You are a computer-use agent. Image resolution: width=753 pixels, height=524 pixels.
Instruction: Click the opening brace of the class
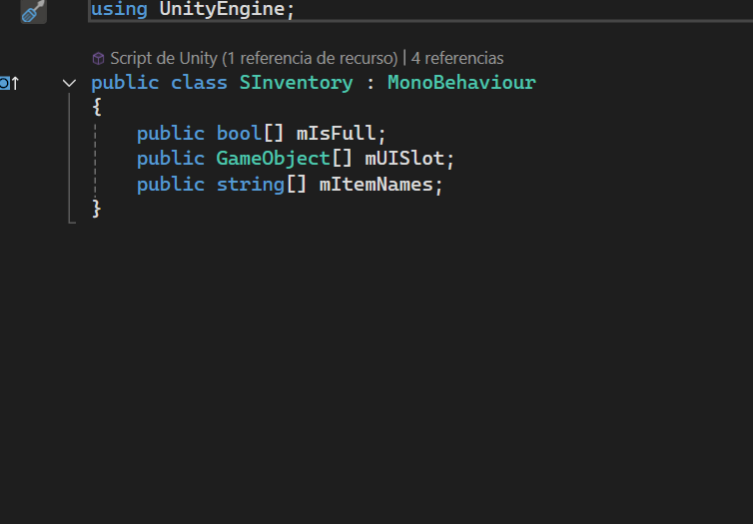pos(97,107)
